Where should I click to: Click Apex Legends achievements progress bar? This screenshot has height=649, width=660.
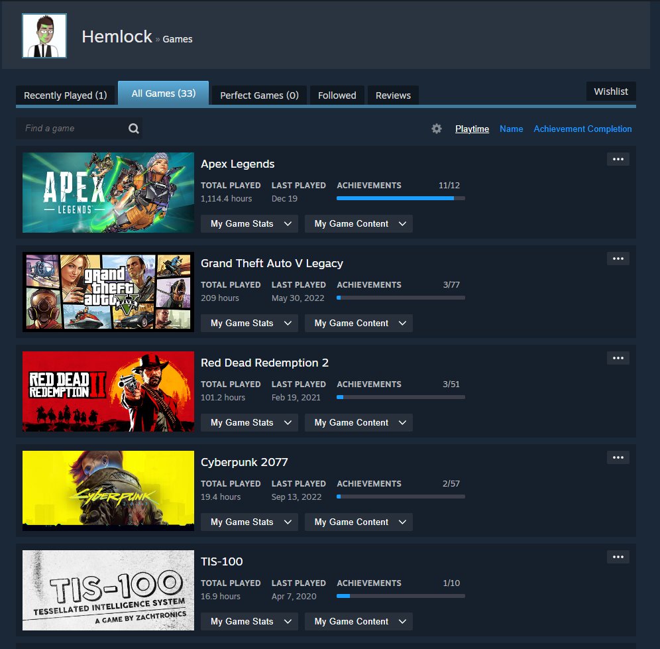pyautogui.click(x=401, y=198)
